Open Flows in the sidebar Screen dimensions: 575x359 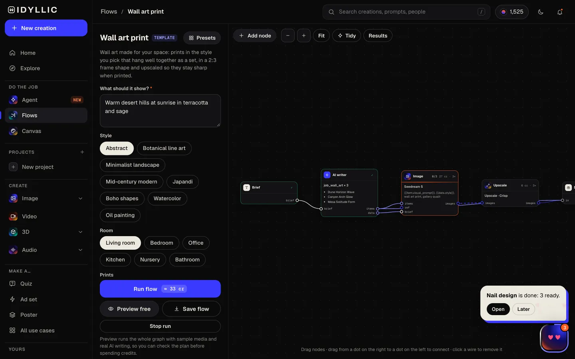(x=46, y=115)
